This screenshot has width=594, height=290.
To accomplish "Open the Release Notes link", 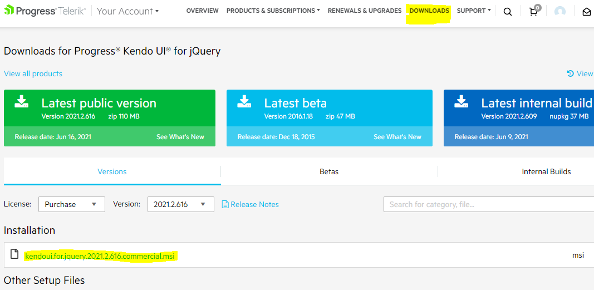I will (254, 204).
